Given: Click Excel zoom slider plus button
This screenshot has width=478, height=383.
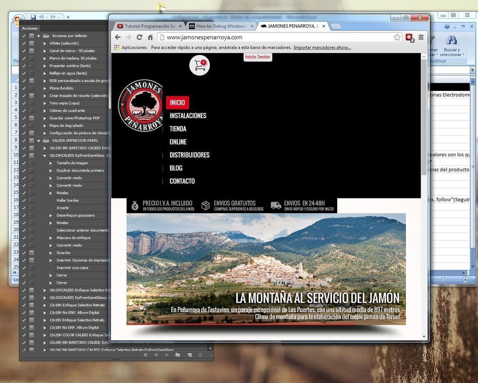Looking at the screenshot, I should pos(465,280).
